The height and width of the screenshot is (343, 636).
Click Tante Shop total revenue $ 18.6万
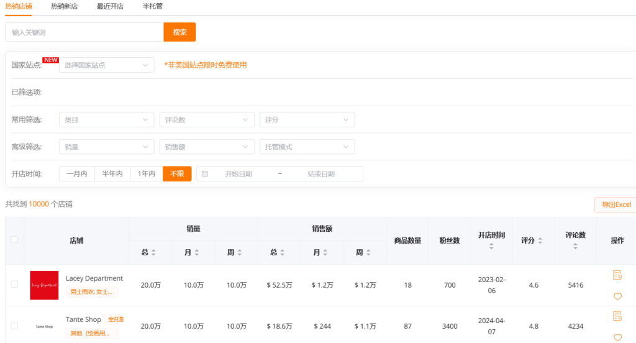tap(279, 326)
